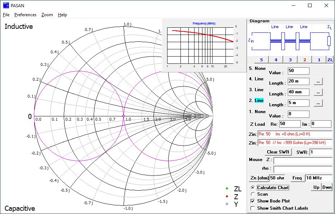Image resolution: width=335 pixels, height=214 pixels.
Task: Select diagram stage 4 button
Action: [x=276, y=60]
